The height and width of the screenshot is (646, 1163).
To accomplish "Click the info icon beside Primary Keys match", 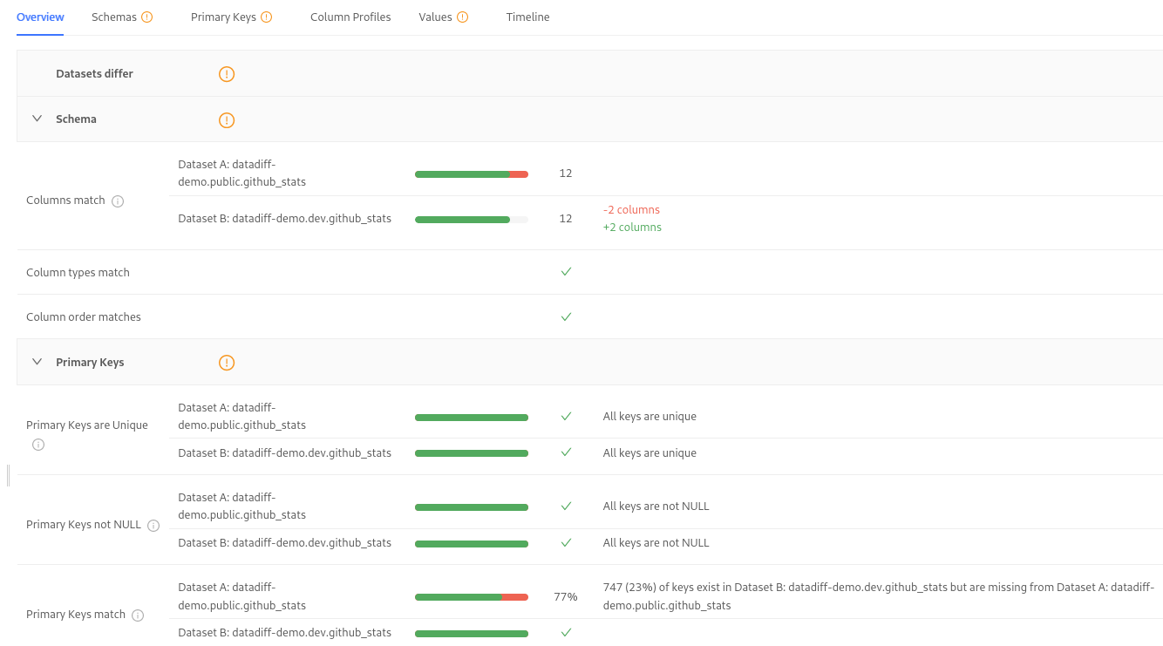I will [138, 615].
